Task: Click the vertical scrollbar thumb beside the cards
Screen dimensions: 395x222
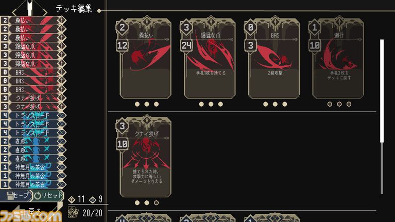Action: pyautogui.click(x=382, y=91)
